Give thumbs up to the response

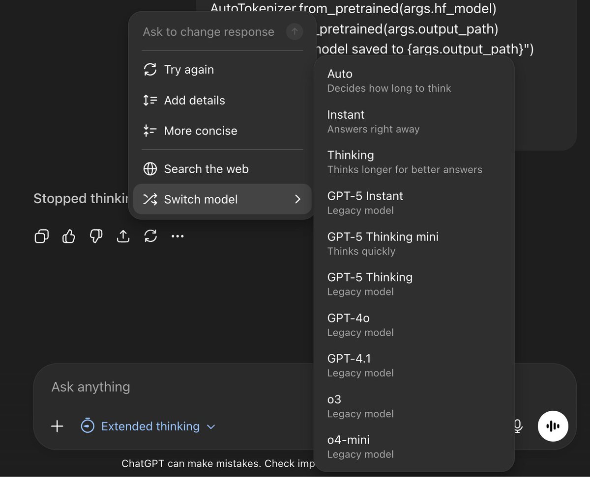[69, 237]
